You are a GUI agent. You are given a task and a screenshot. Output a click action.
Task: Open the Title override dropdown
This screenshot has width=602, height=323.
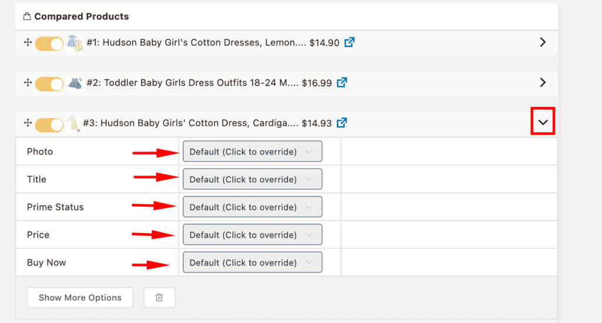252,179
